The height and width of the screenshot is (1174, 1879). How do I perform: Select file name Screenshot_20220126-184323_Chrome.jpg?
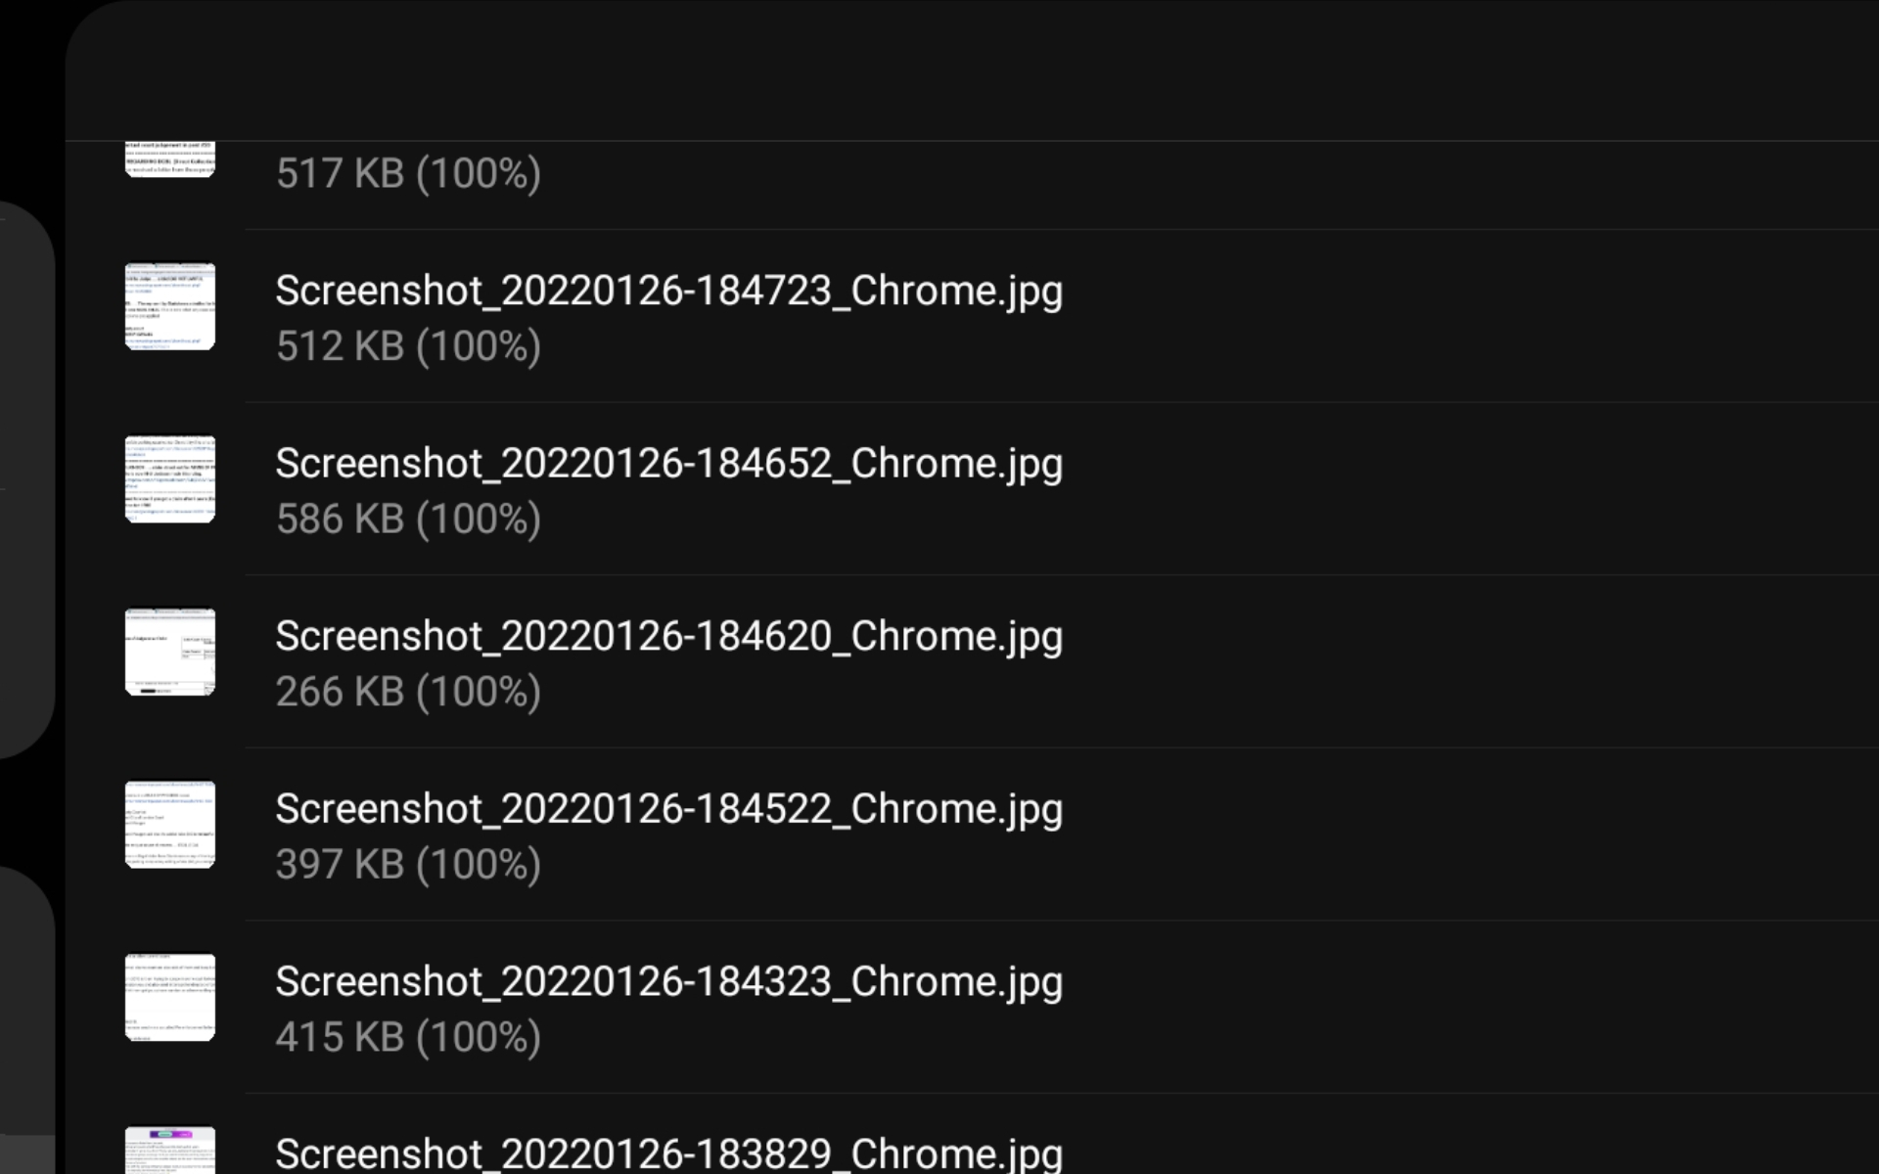point(668,981)
